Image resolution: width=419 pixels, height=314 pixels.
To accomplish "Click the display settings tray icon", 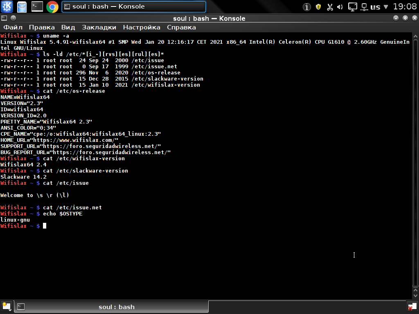I will pos(352,7).
